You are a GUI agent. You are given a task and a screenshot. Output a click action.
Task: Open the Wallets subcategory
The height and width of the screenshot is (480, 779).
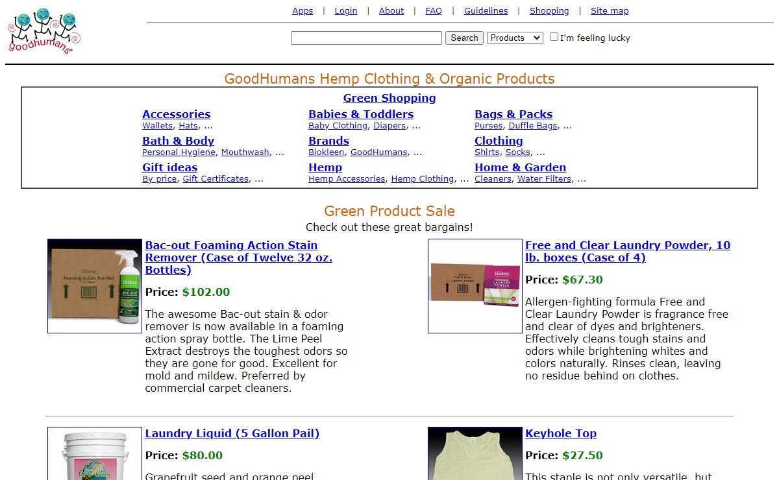(x=158, y=126)
